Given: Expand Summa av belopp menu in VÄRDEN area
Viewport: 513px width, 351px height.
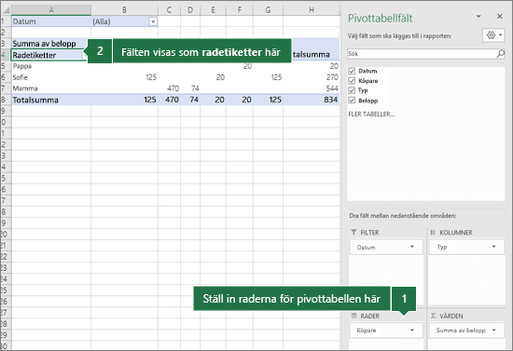Looking at the screenshot, I should pos(493,331).
